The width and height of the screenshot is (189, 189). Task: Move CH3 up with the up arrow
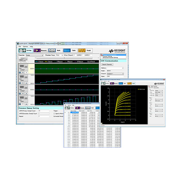[26, 94]
